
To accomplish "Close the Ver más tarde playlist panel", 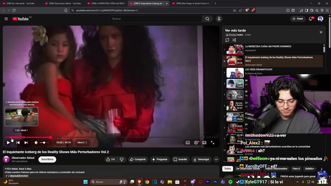I will tap(321, 32).
